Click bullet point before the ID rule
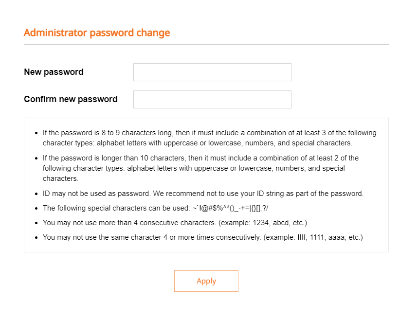 (x=36, y=194)
